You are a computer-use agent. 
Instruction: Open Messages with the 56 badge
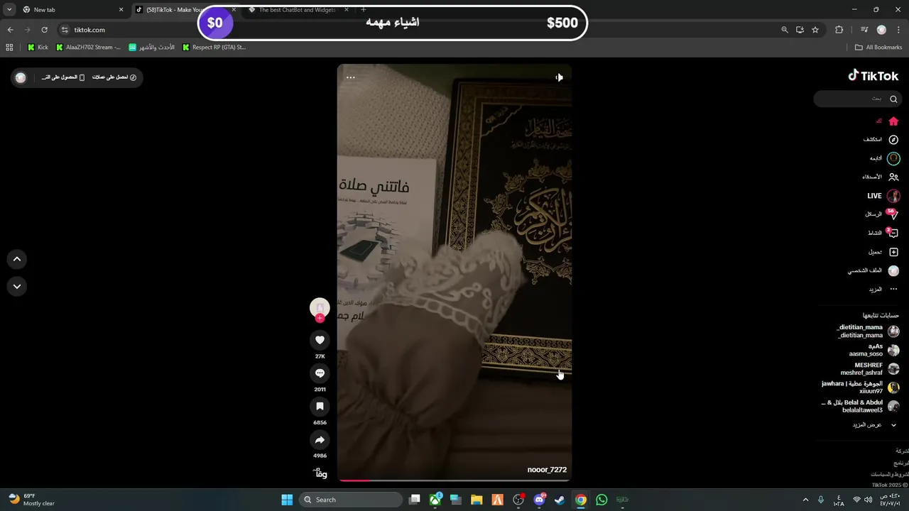893,214
